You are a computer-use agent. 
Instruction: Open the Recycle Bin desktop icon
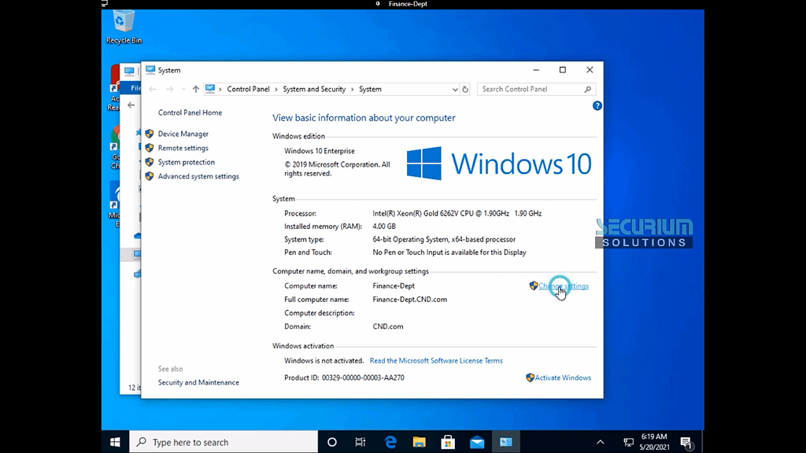point(124,28)
